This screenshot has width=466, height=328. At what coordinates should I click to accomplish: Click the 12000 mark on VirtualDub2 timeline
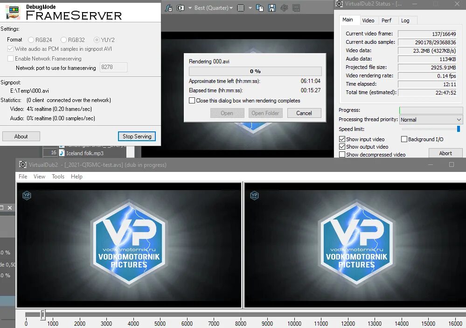coord(348,323)
